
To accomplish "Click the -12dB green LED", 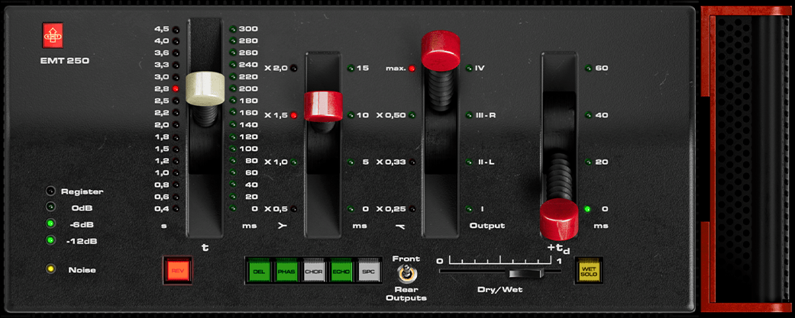I will pos(50,240).
